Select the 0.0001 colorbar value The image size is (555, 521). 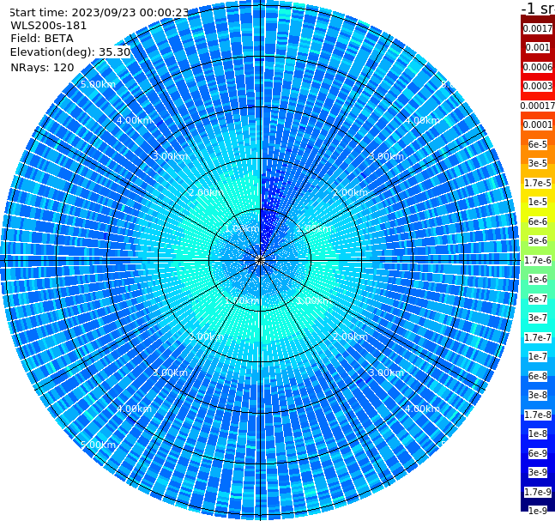(x=538, y=124)
